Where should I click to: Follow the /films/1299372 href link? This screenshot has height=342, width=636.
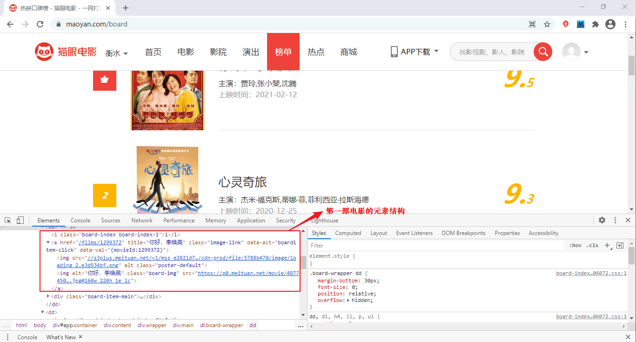point(100,242)
